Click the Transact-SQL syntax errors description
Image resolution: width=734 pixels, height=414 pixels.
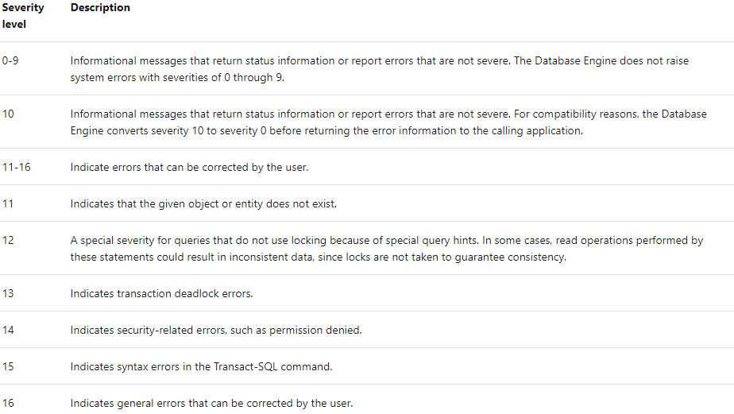[x=201, y=366]
